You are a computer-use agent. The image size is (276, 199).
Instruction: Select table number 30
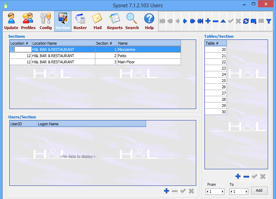point(216,112)
